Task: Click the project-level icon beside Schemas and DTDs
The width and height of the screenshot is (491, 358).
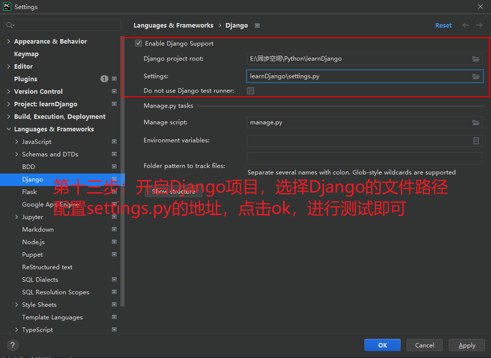Action: (x=114, y=154)
